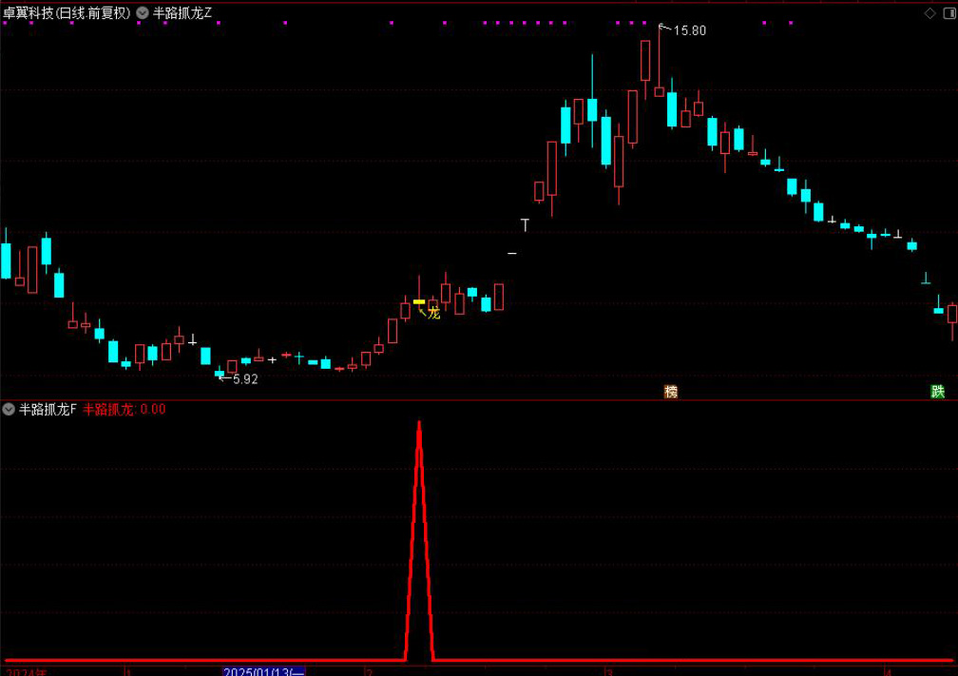Click the red spike peak in indicator
The image size is (958, 676).
(x=419, y=423)
